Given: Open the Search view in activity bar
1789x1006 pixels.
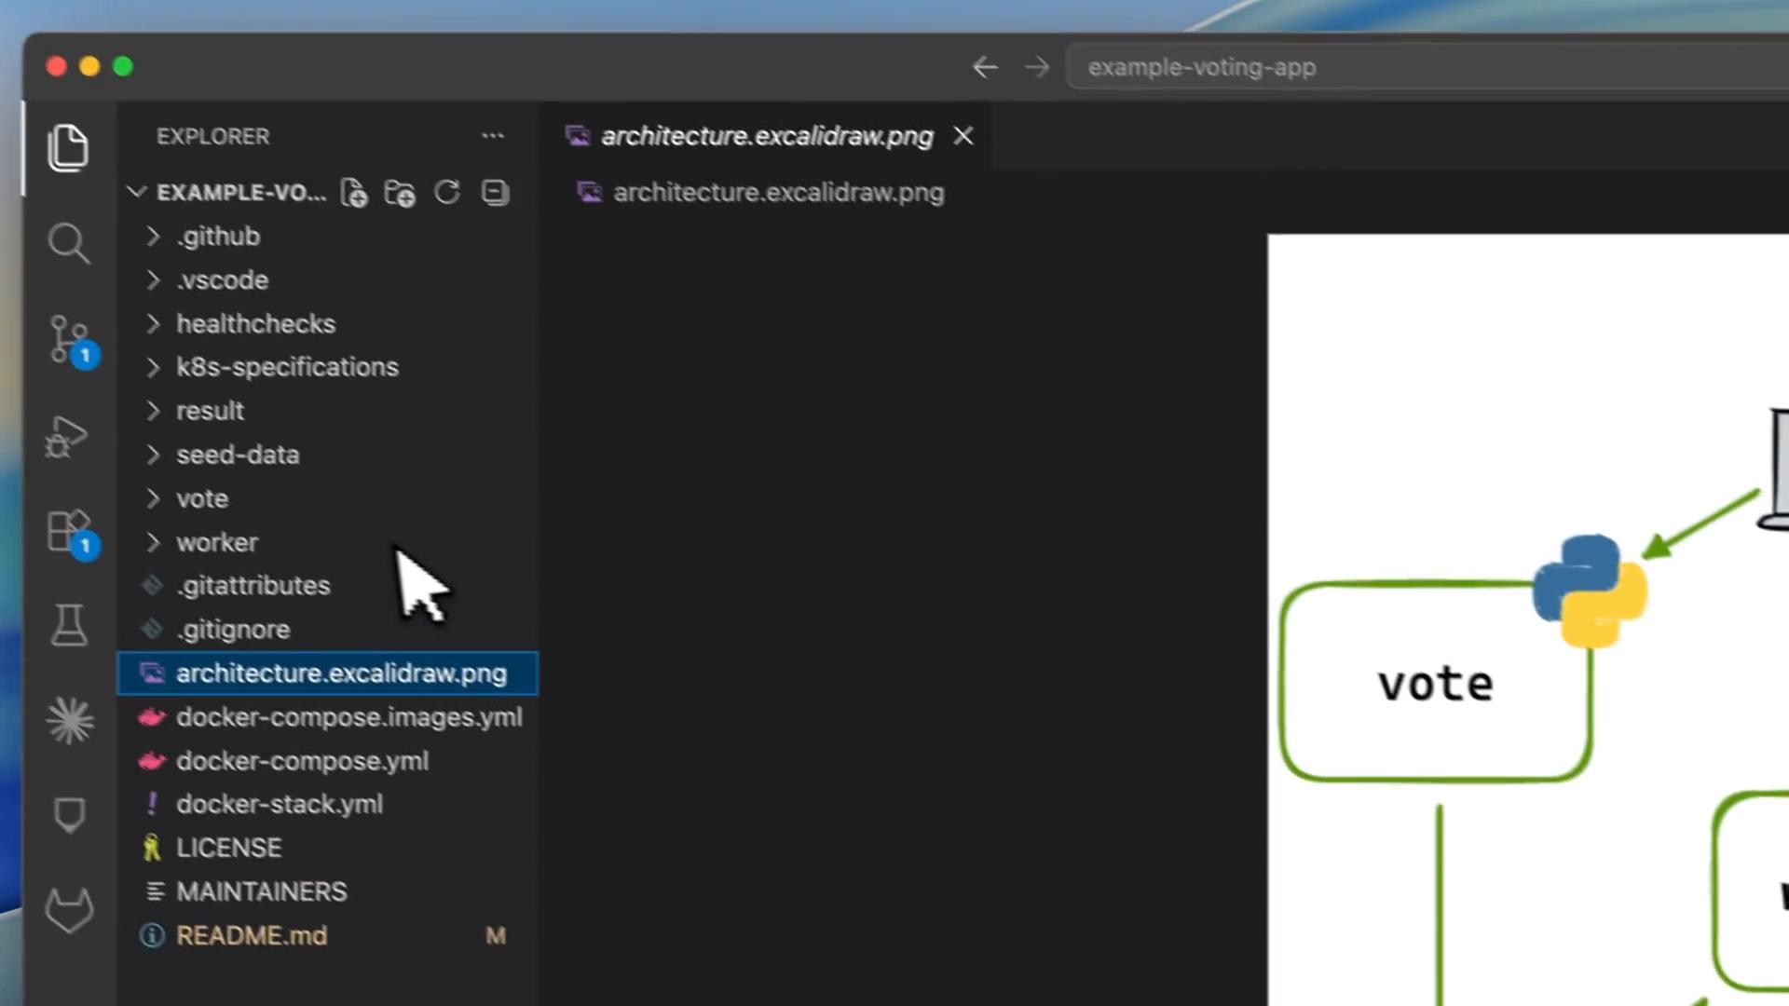Looking at the screenshot, I should (x=68, y=244).
